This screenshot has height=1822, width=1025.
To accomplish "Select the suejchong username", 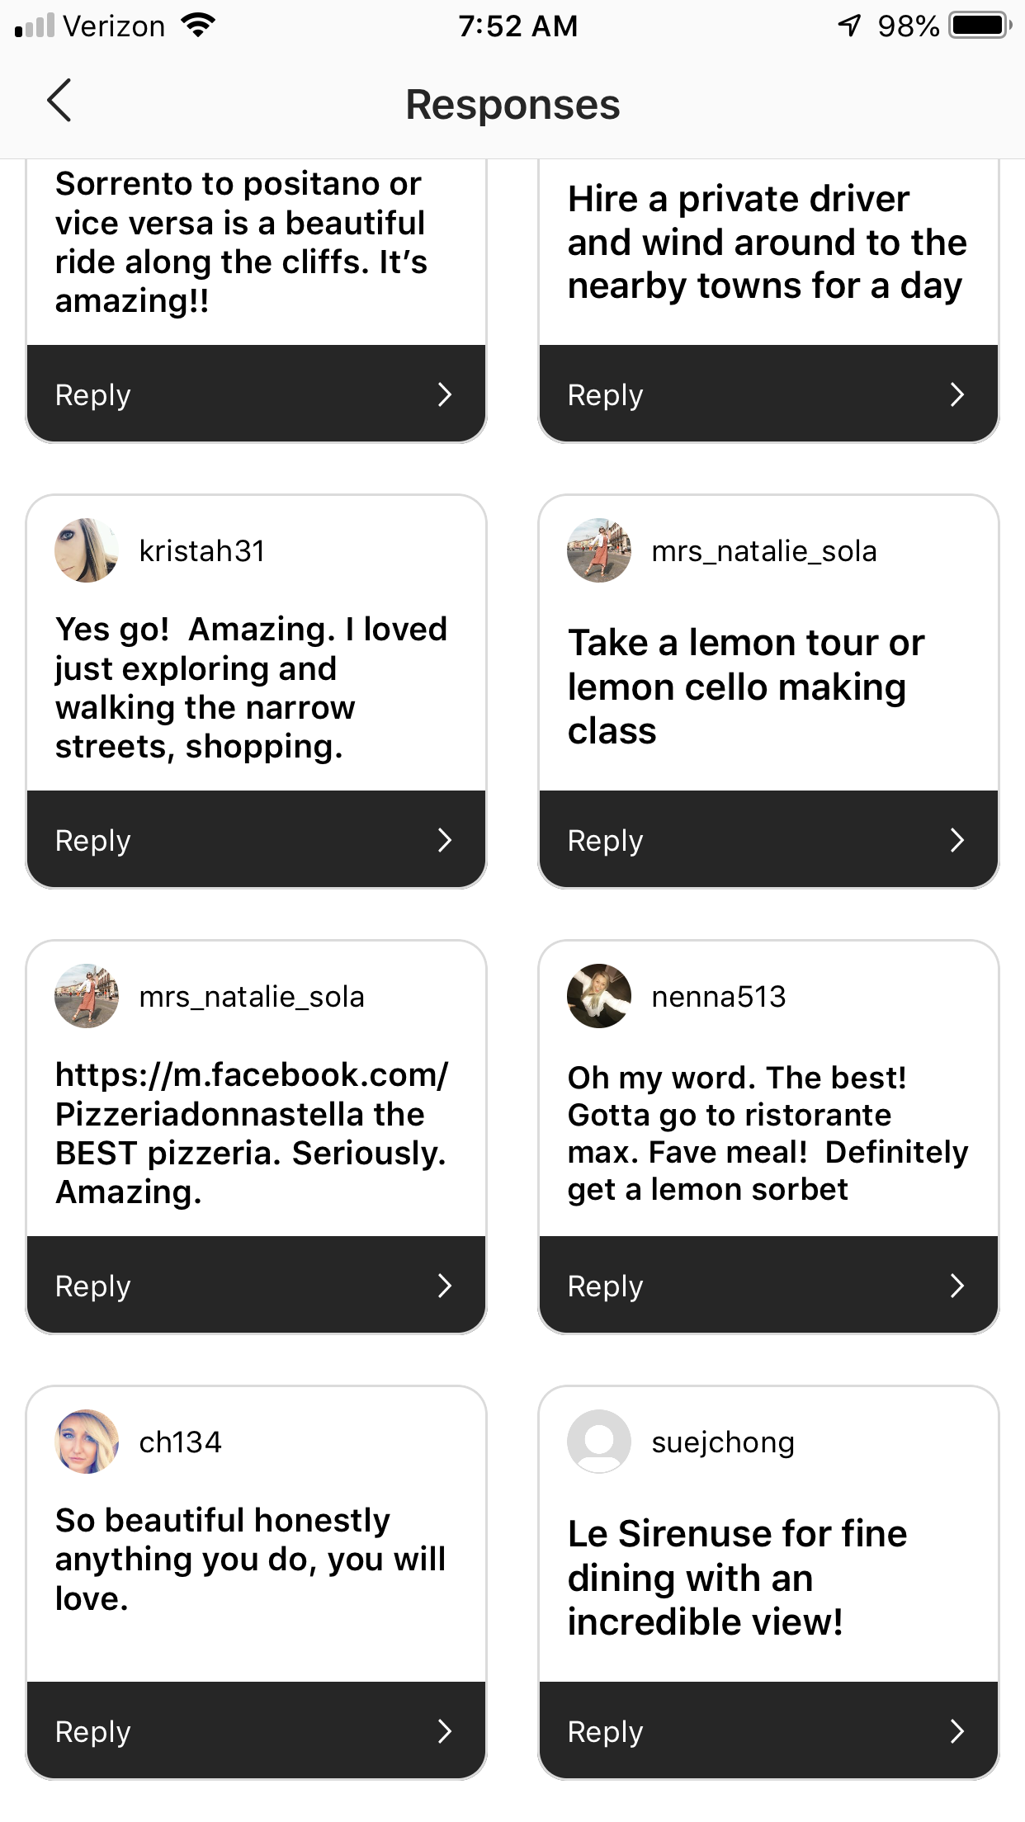I will [723, 1442].
